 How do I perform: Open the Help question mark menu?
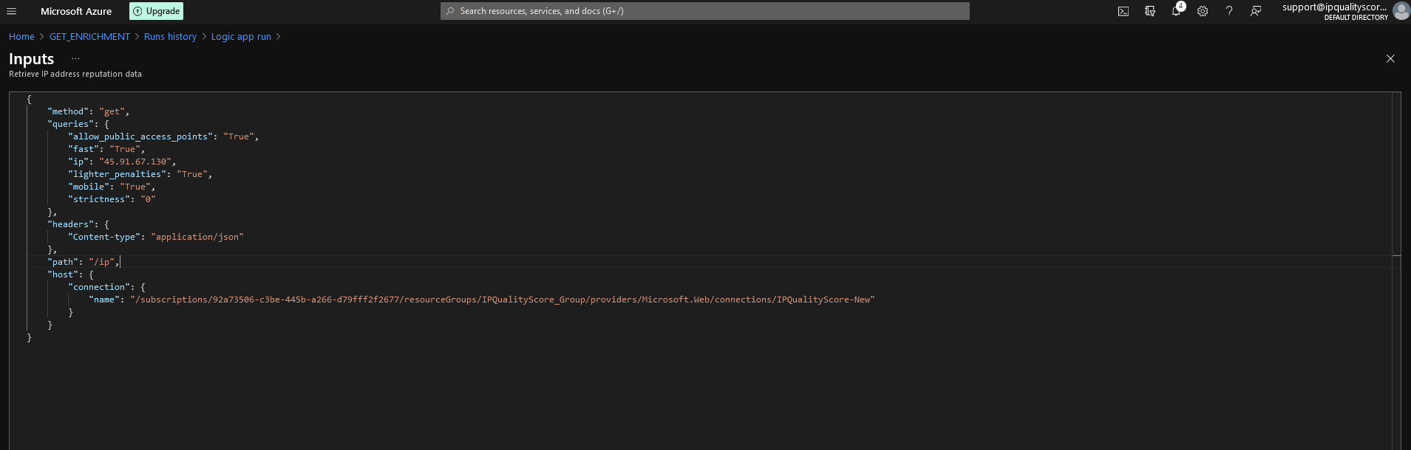point(1229,11)
